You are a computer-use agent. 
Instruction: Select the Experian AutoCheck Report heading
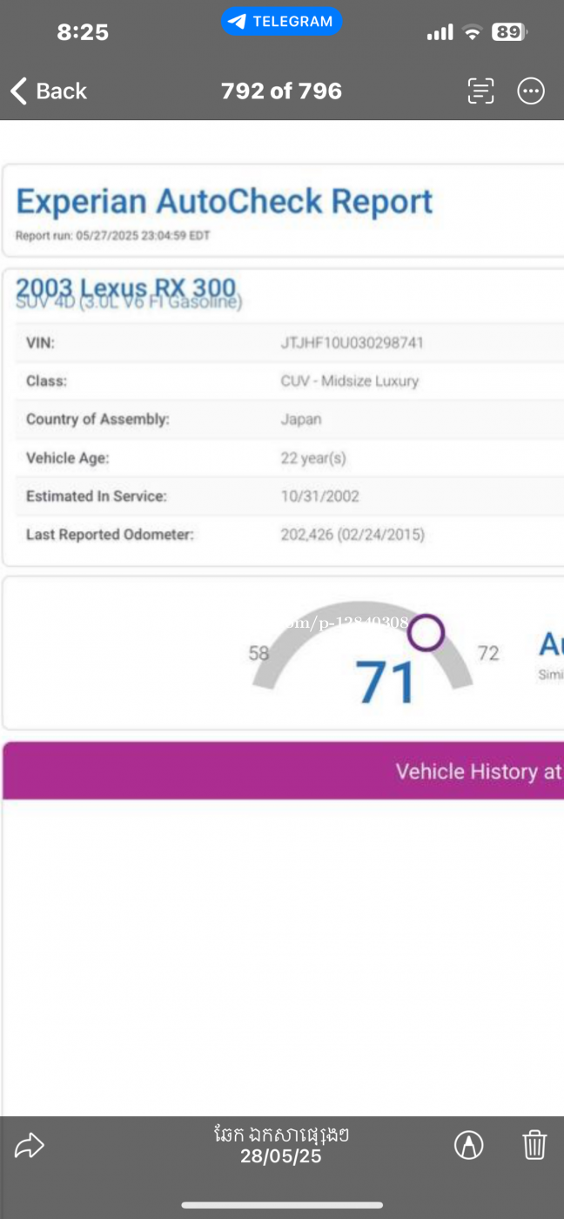coord(225,201)
